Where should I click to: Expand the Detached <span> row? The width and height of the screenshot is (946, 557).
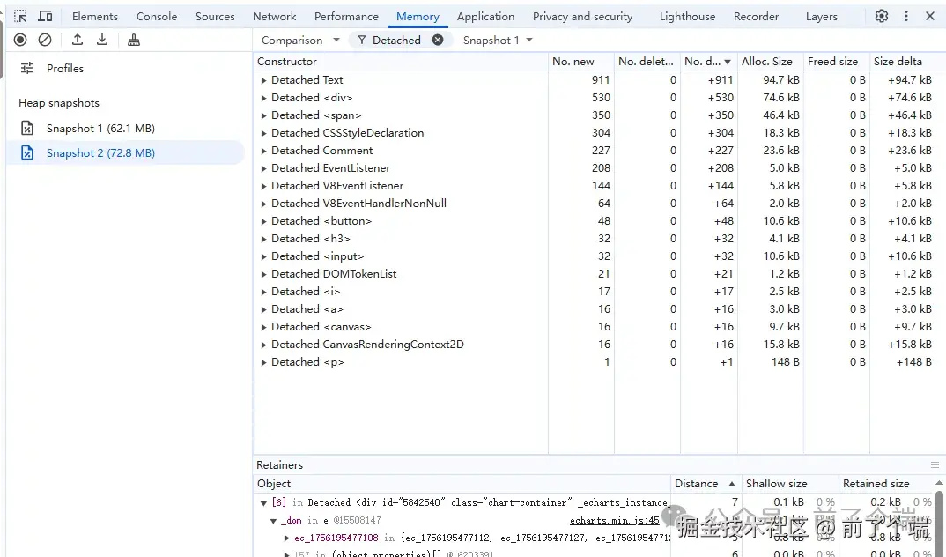(x=263, y=115)
